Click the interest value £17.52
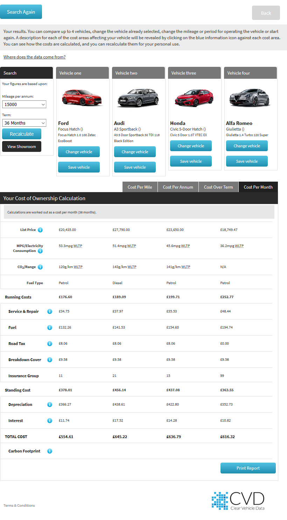Viewport: 287px width, 520px height. coord(118,421)
